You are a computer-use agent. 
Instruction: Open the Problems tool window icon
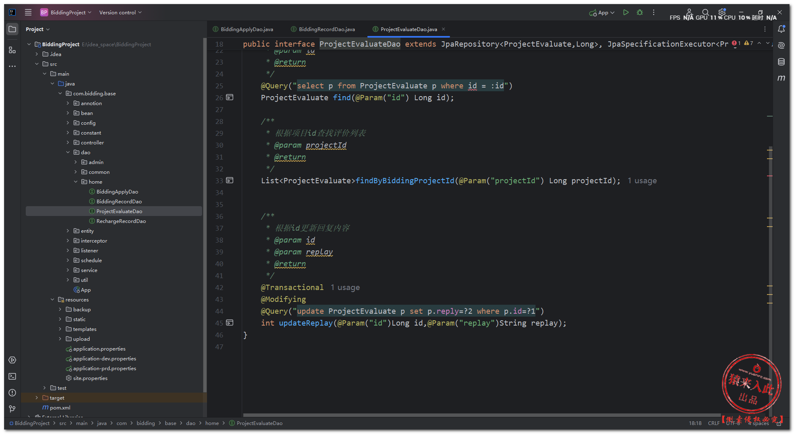[x=12, y=393]
